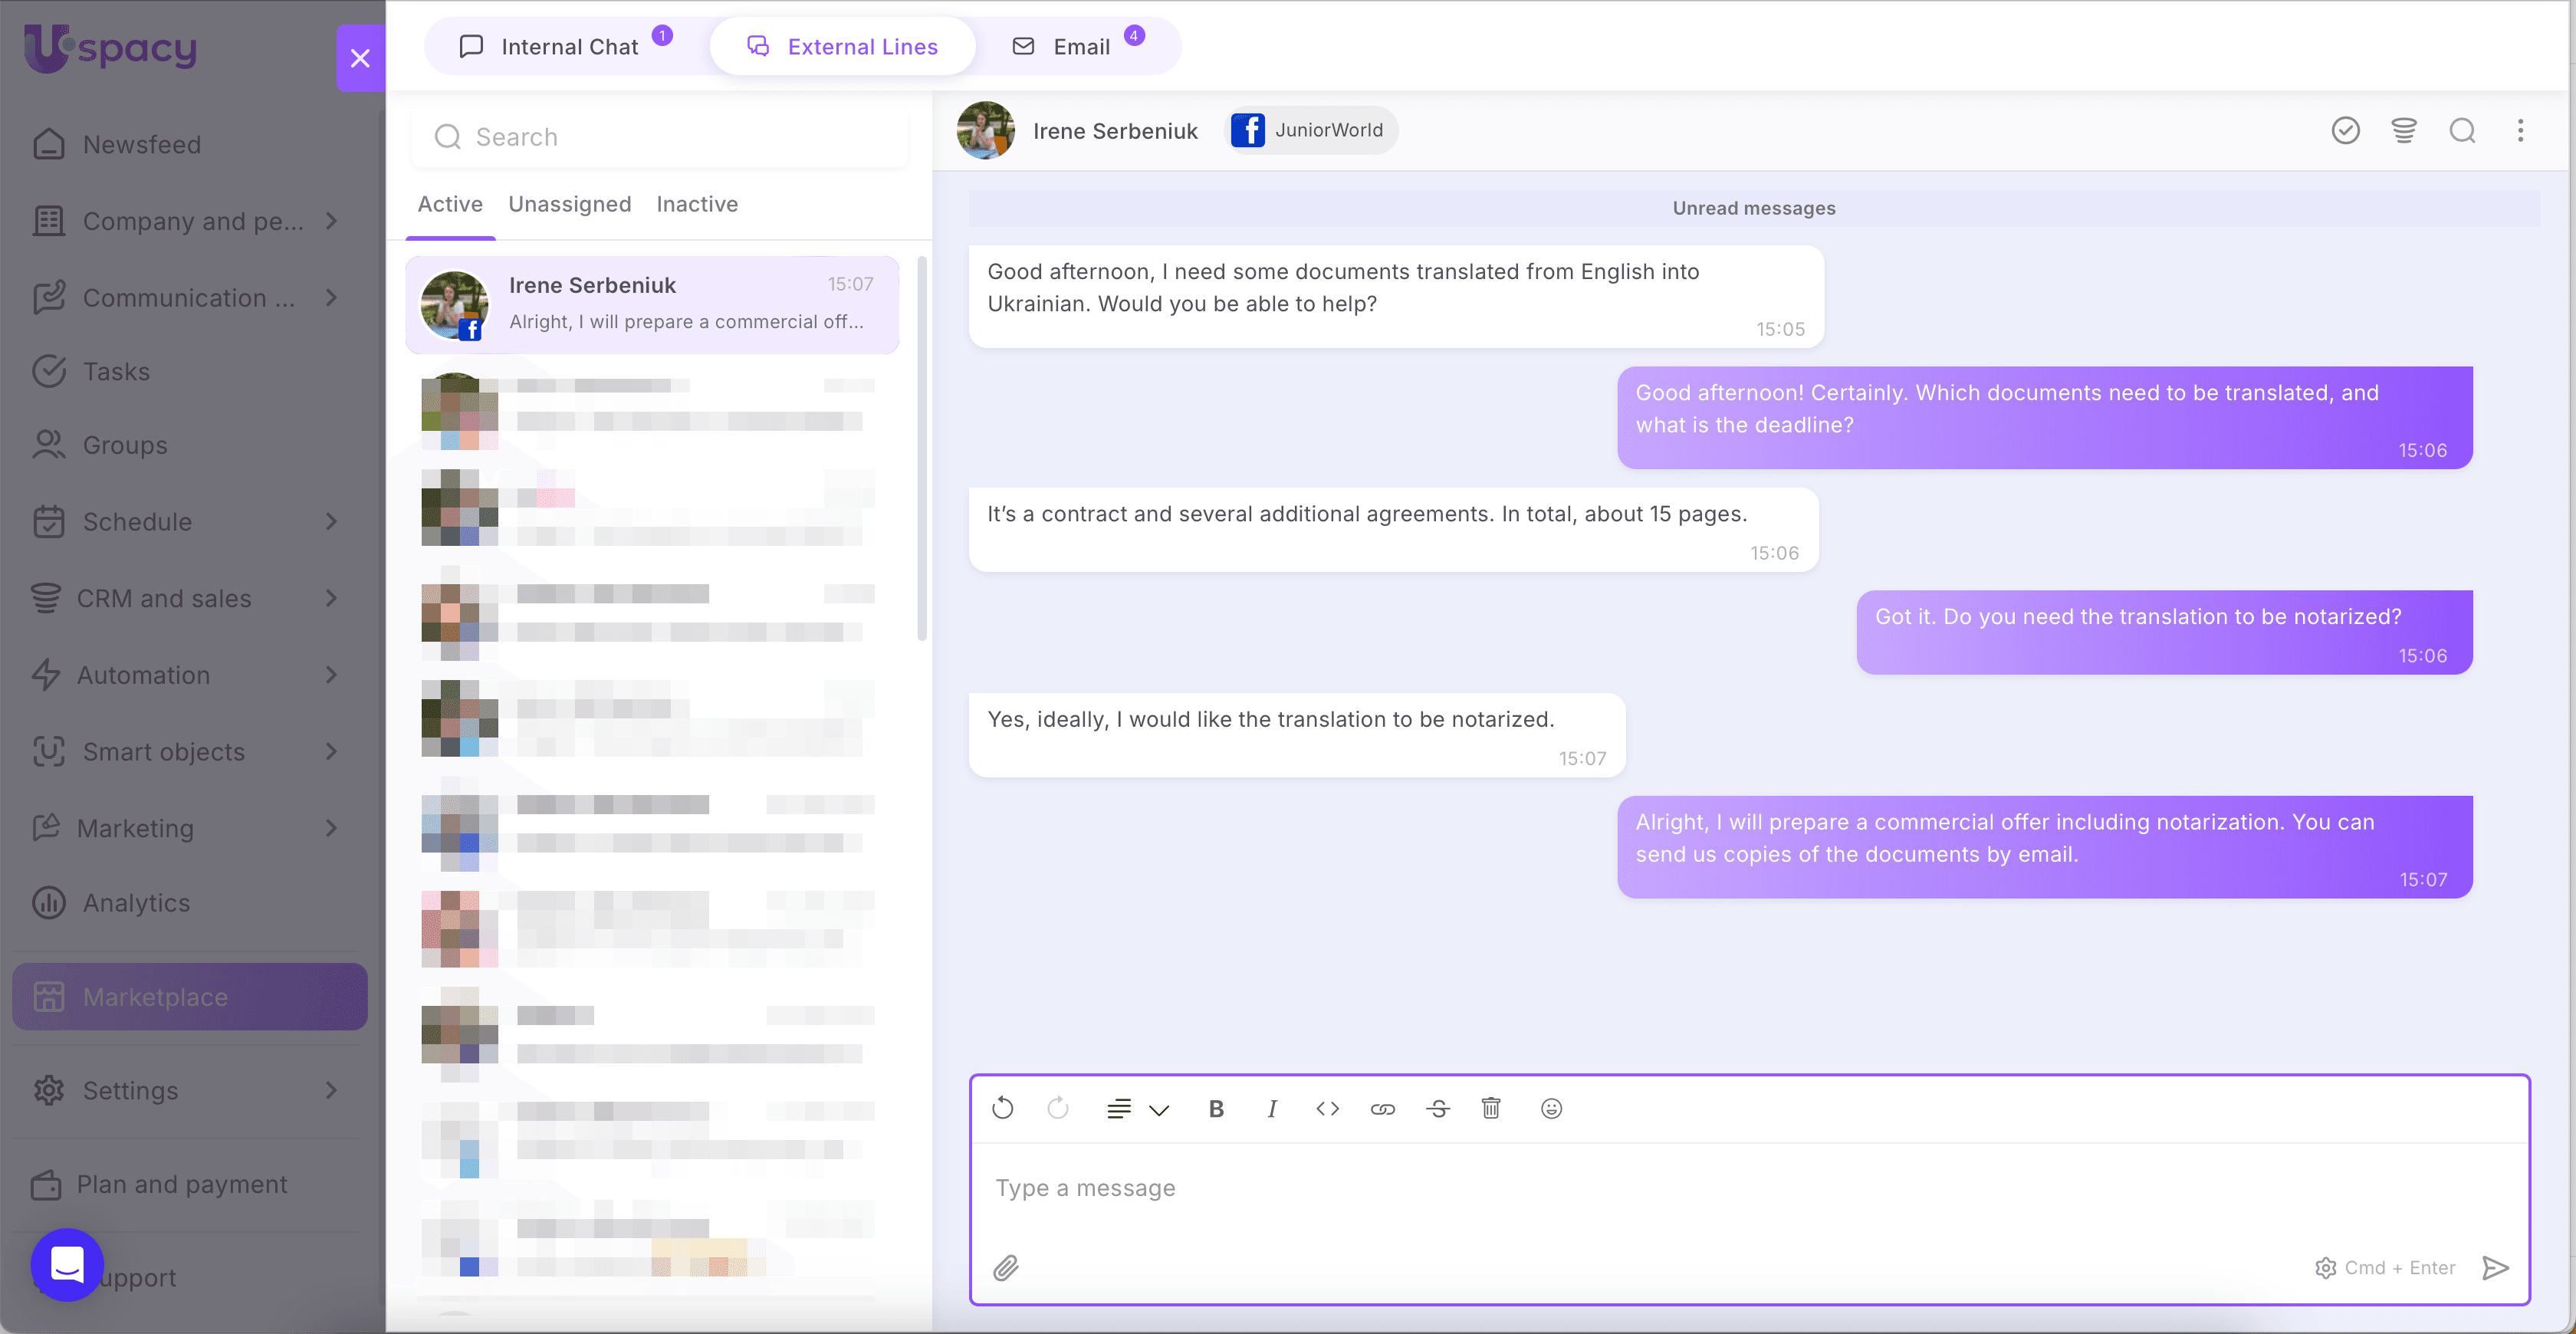Clear the draft using the trash icon
Viewport: 2576px width, 1334px height.
pos(1491,1108)
